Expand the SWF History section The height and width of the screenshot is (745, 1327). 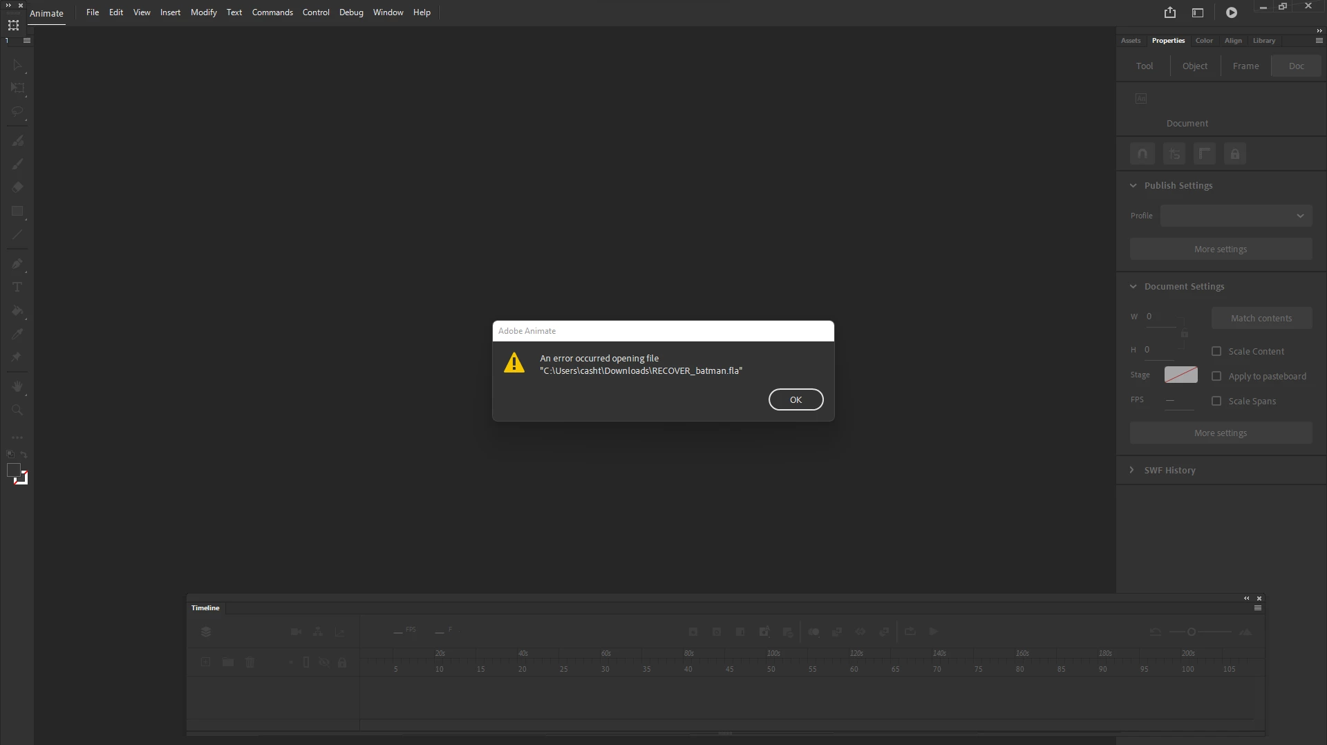pyautogui.click(x=1131, y=470)
